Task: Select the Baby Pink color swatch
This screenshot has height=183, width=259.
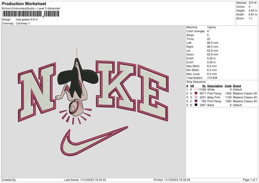Action: point(196,97)
